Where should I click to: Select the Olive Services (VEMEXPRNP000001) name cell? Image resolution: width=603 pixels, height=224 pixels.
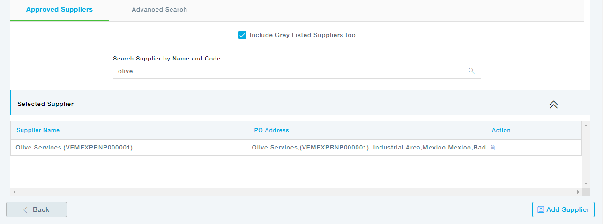(x=74, y=148)
